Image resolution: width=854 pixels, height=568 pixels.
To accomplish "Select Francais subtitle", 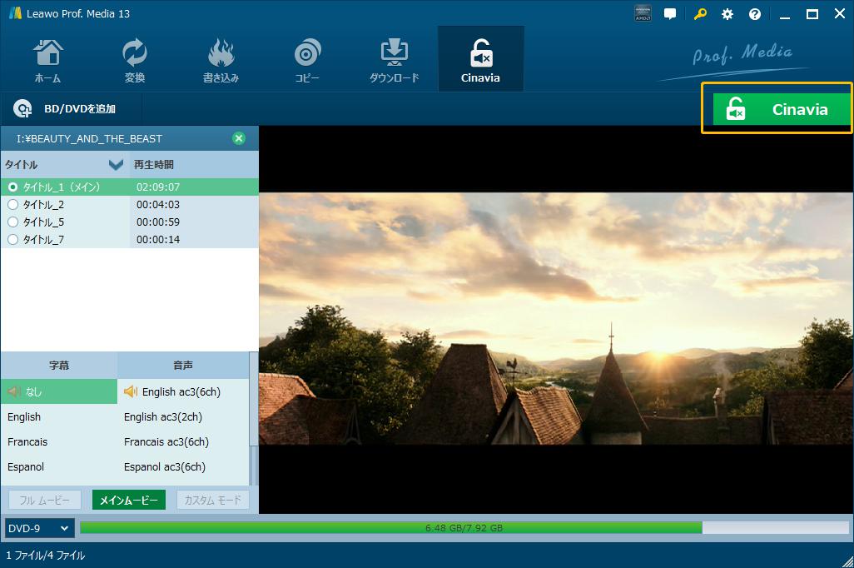I will pos(59,442).
